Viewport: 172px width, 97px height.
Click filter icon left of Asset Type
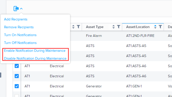pos(78,27)
